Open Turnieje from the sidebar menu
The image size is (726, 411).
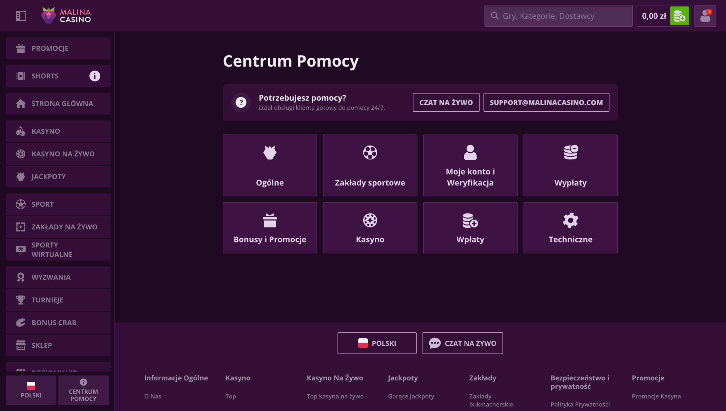point(58,300)
